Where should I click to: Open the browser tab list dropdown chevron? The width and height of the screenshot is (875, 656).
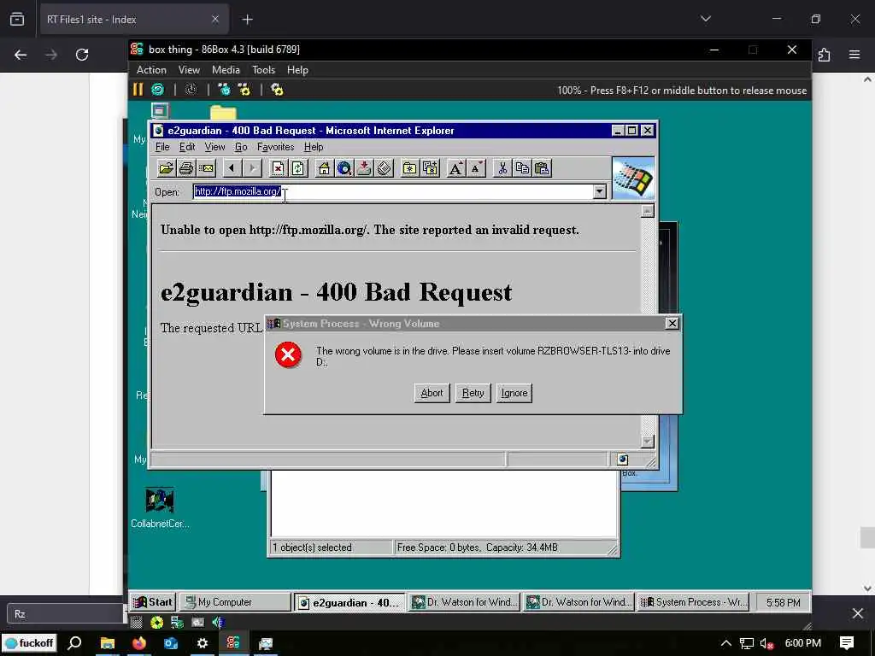(x=705, y=19)
